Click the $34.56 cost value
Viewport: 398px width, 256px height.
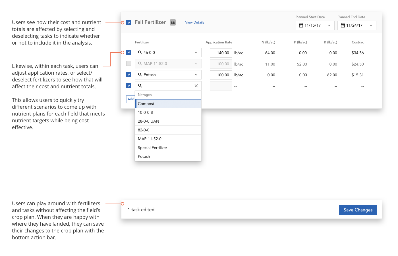(x=358, y=53)
